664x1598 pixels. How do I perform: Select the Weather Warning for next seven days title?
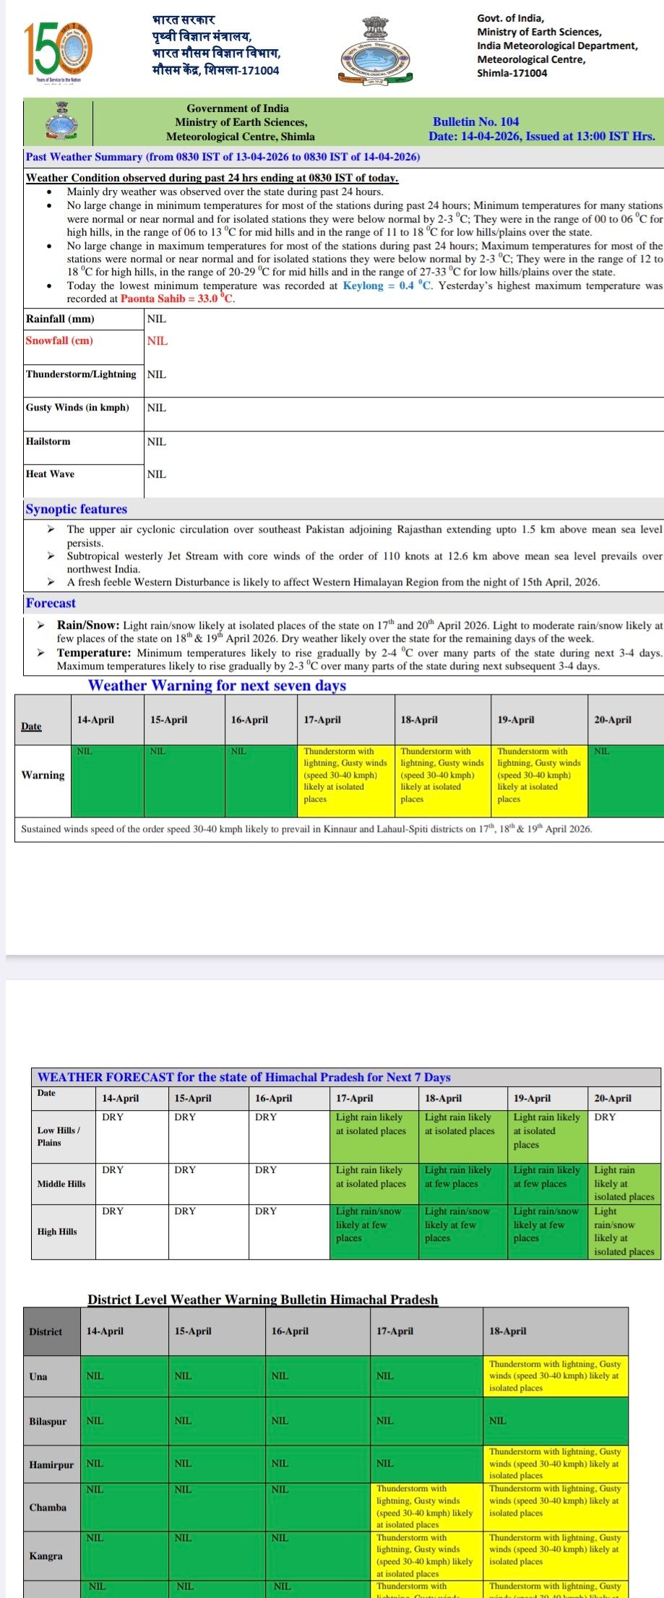[217, 685]
